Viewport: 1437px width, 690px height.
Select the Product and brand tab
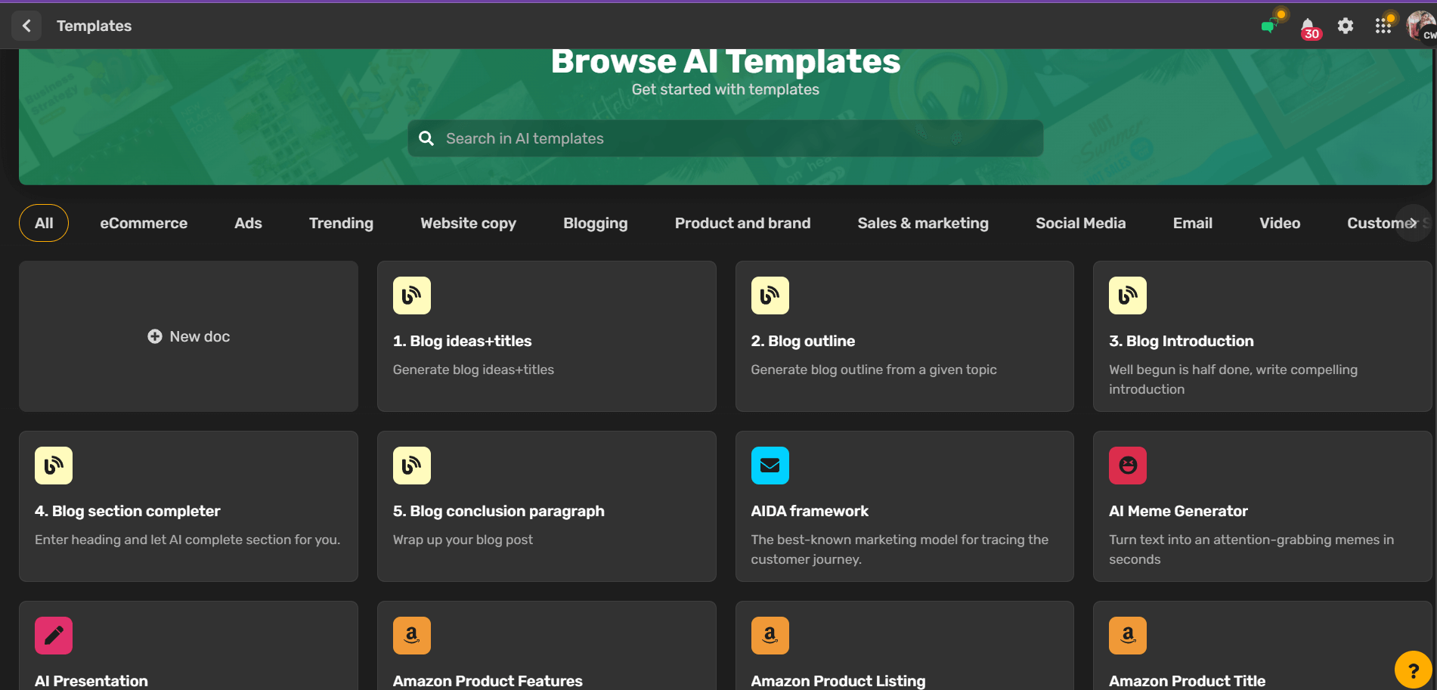[x=742, y=223]
